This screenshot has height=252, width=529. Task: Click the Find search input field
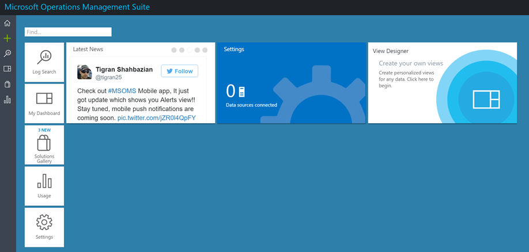tap(68, 32)
